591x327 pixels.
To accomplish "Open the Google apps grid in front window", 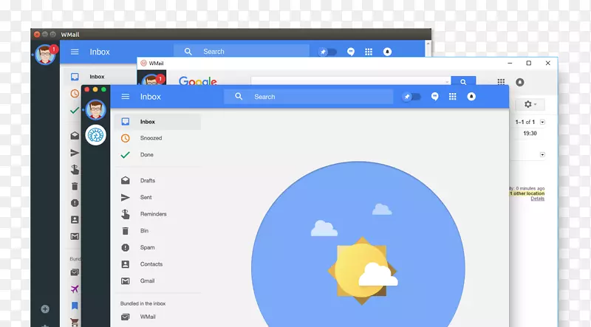I will (x=453, y=97).
